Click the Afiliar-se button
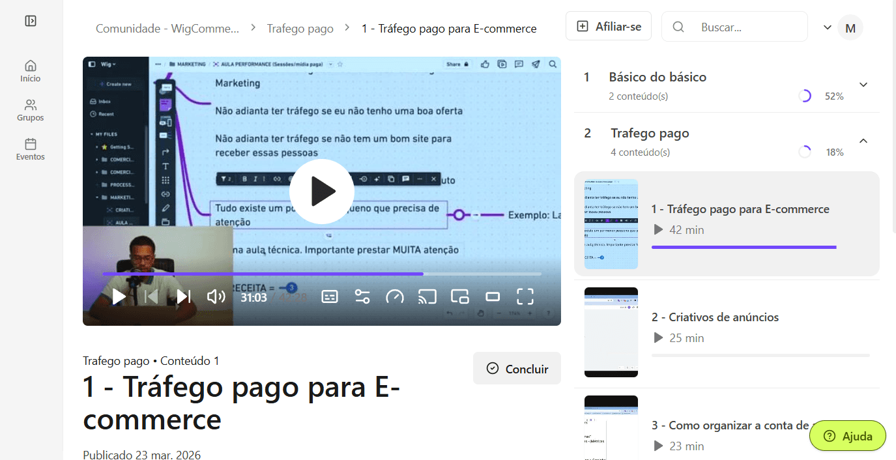 click(609, 26)
